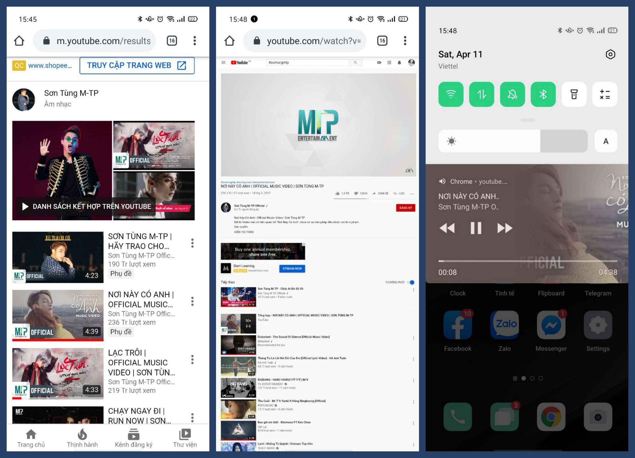The height and width of the screenshot is (458, 635).
Task: Open Messenger app icon
Action: (x=551, y=325)
